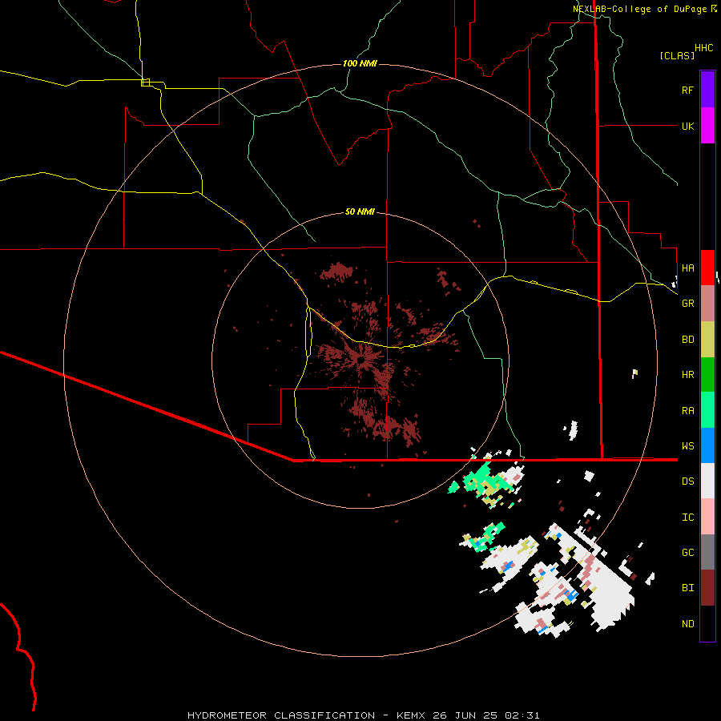Pick the light green RA legend swatch
Image resolution: width=721 pixels, height=721 pixels.
[707, 410]
